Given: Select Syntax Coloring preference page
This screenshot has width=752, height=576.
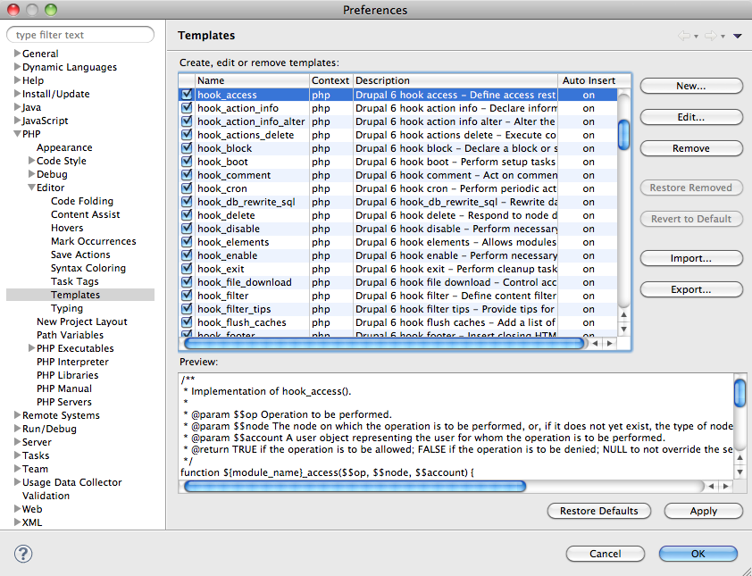Looking at the screenshot, I should tap(88, 268).
